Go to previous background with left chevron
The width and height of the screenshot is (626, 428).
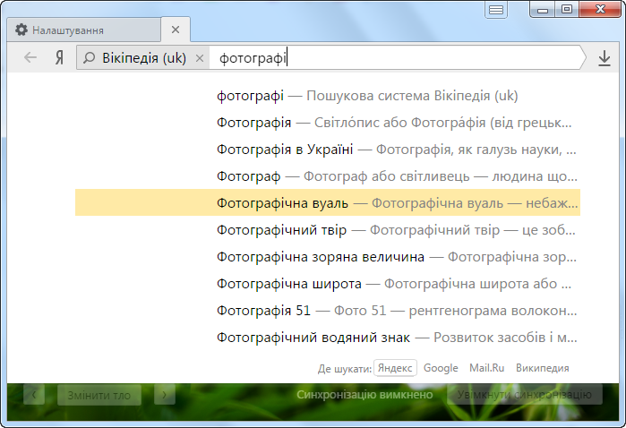(34, 395)
